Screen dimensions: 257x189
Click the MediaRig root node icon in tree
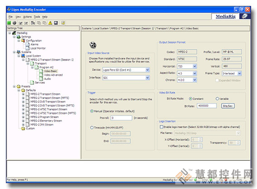click(14, 33)
